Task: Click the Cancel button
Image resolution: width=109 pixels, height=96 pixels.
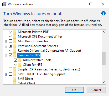Action: (96, 90)
